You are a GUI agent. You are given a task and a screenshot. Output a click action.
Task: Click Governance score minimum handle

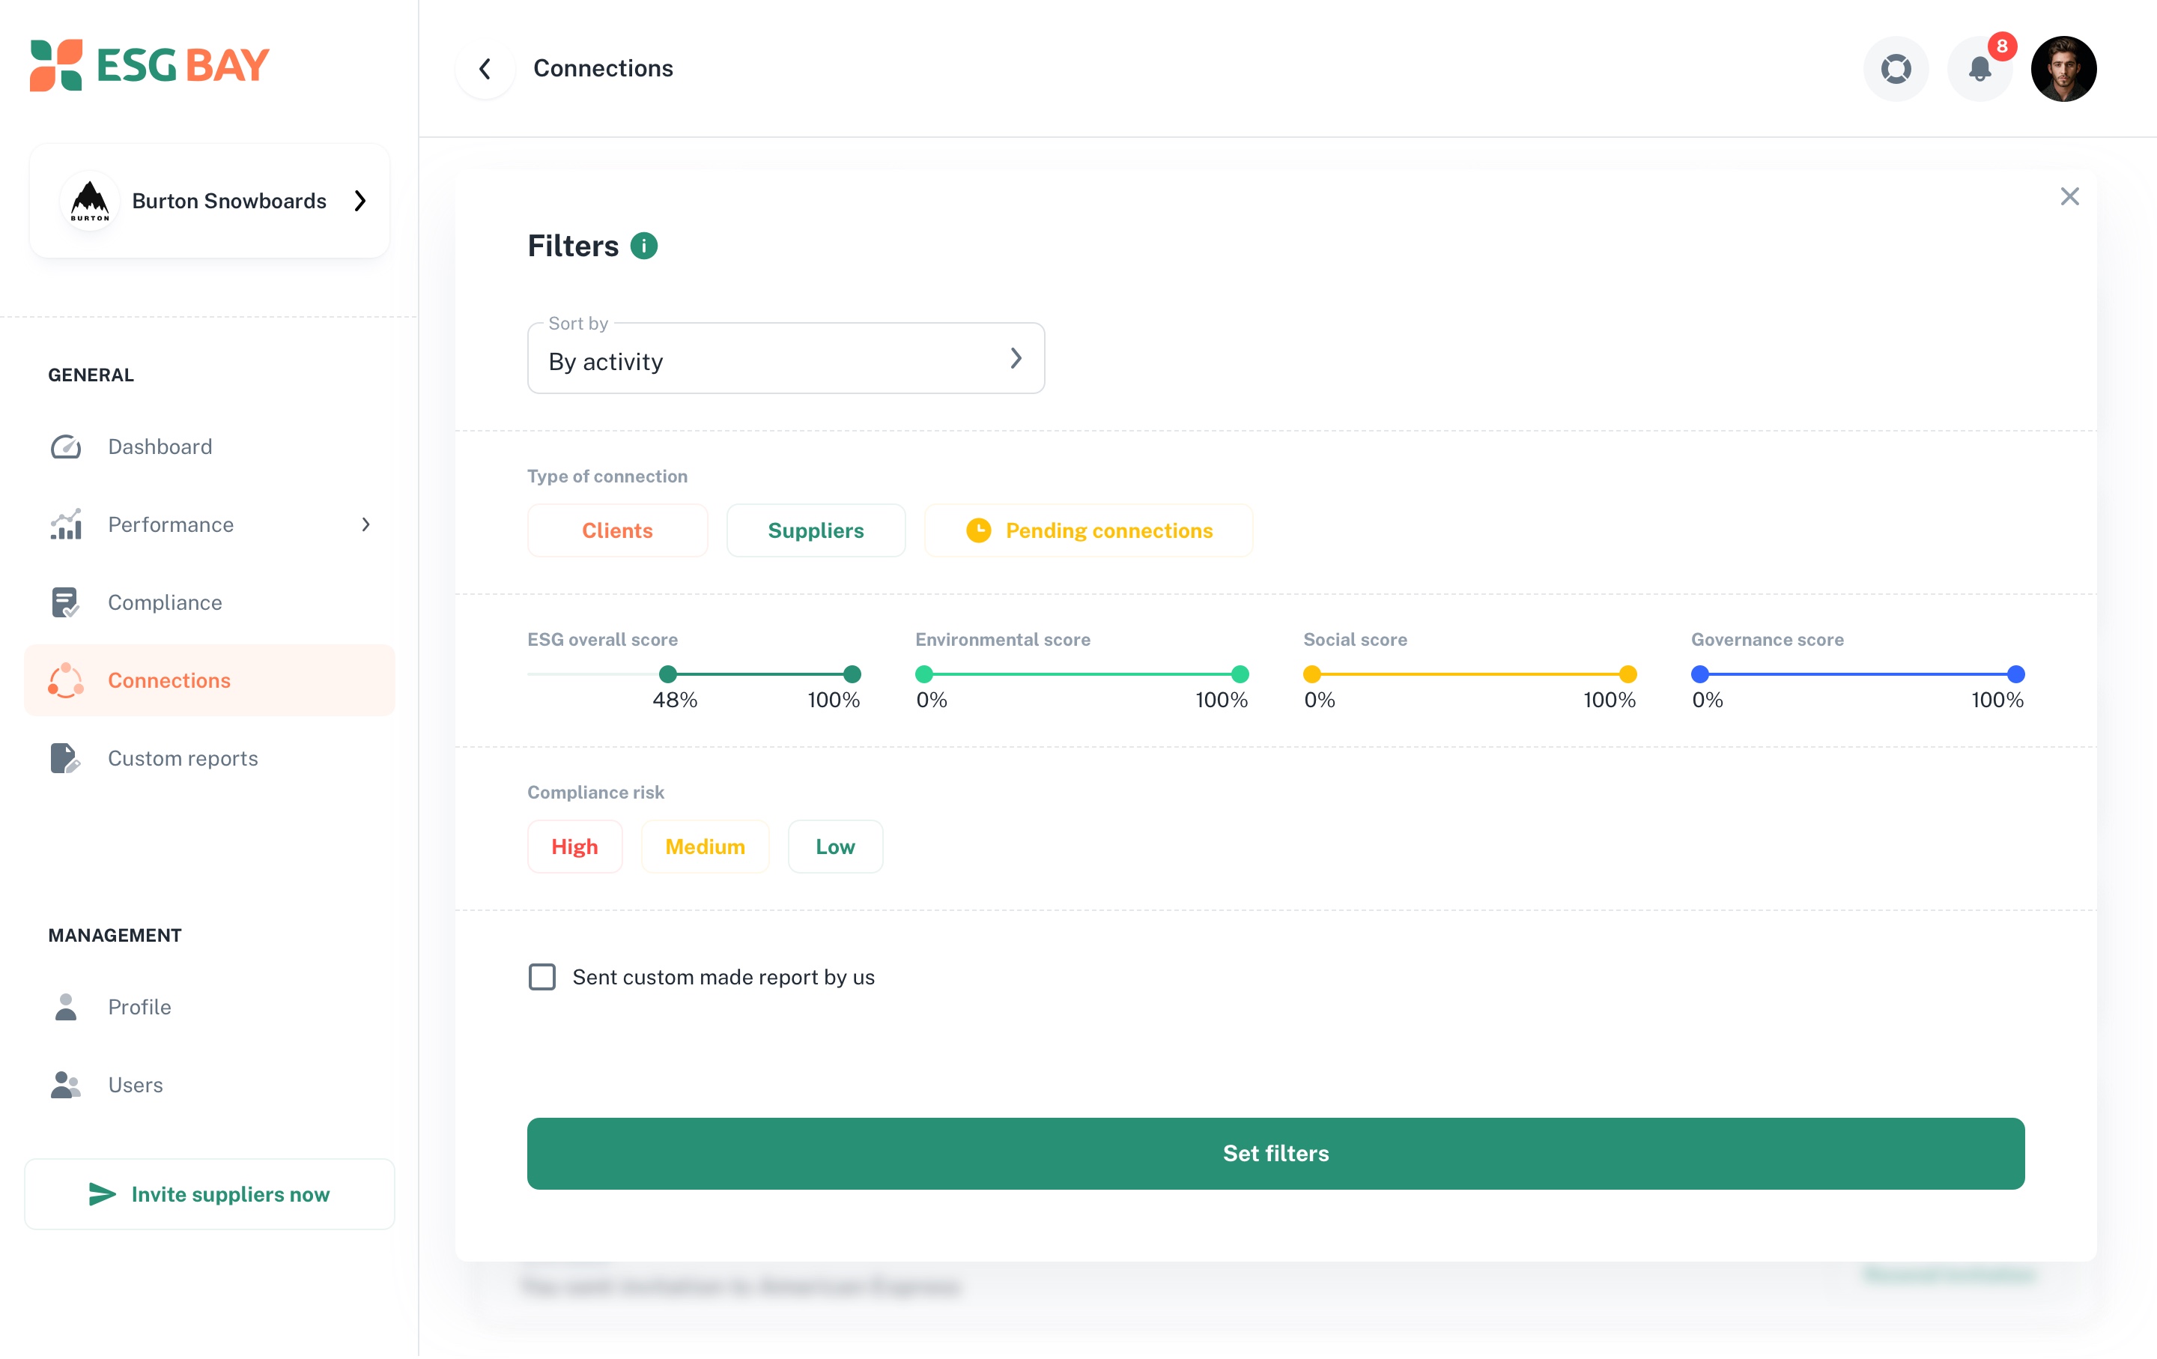[1700, 674]
